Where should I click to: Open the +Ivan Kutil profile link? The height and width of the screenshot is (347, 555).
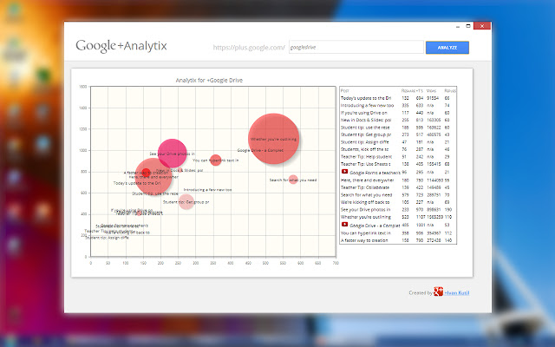(x=457, y=293)
